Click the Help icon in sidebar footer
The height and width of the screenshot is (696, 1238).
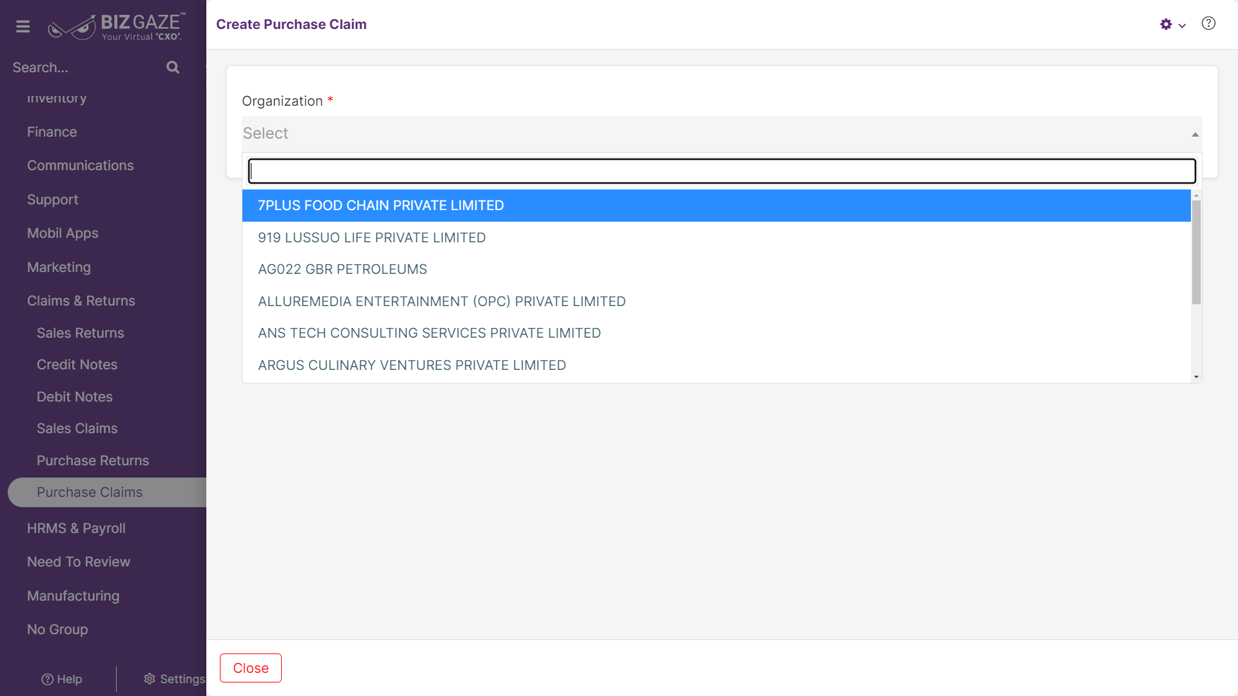pos(47,679)
